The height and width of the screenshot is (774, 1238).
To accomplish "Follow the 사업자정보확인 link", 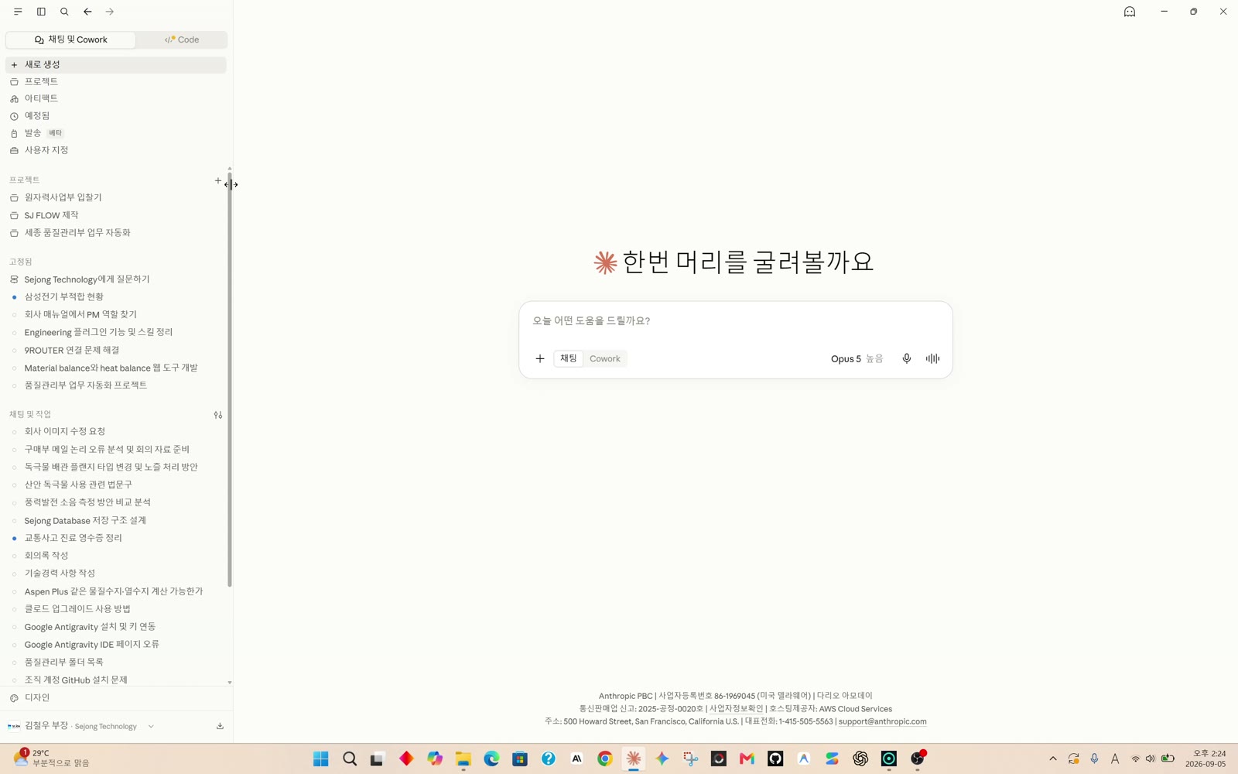I will coord(736,708).
